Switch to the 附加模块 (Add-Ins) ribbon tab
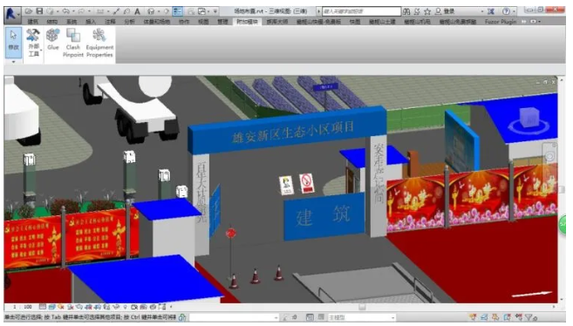This screenshot has height=326, width=573. tap(247, 22)
